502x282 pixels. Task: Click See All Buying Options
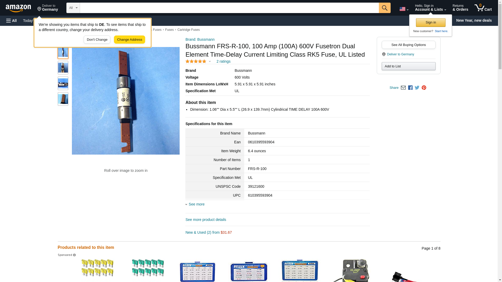coord(408,45)
